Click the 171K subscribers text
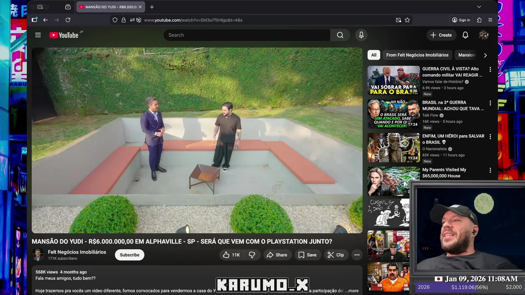Image resolution: width=525 pixels, height=295 pixels. (x=62, y=259)
